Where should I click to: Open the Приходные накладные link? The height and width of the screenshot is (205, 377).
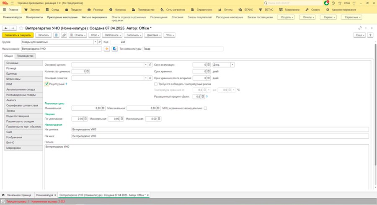(62, 17)
